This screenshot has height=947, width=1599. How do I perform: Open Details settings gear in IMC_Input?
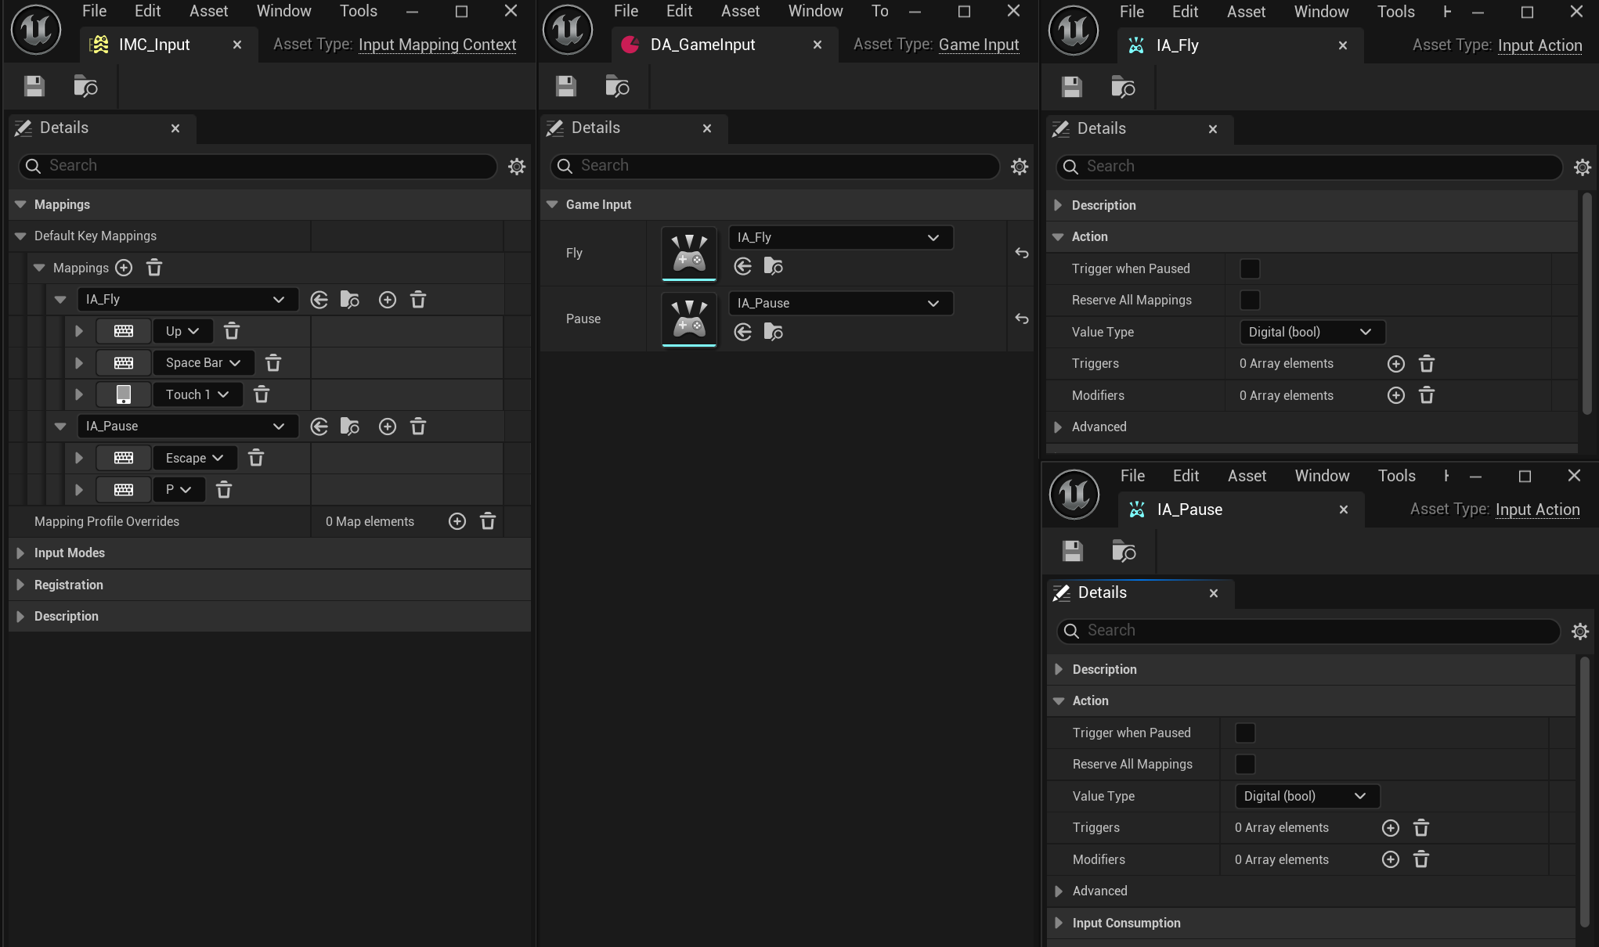(x=517, y=166)
